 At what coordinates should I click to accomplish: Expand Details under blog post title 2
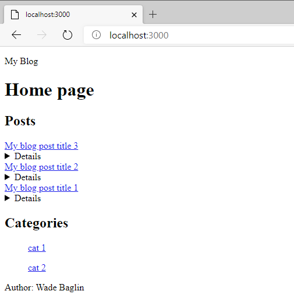coord(23,177)
